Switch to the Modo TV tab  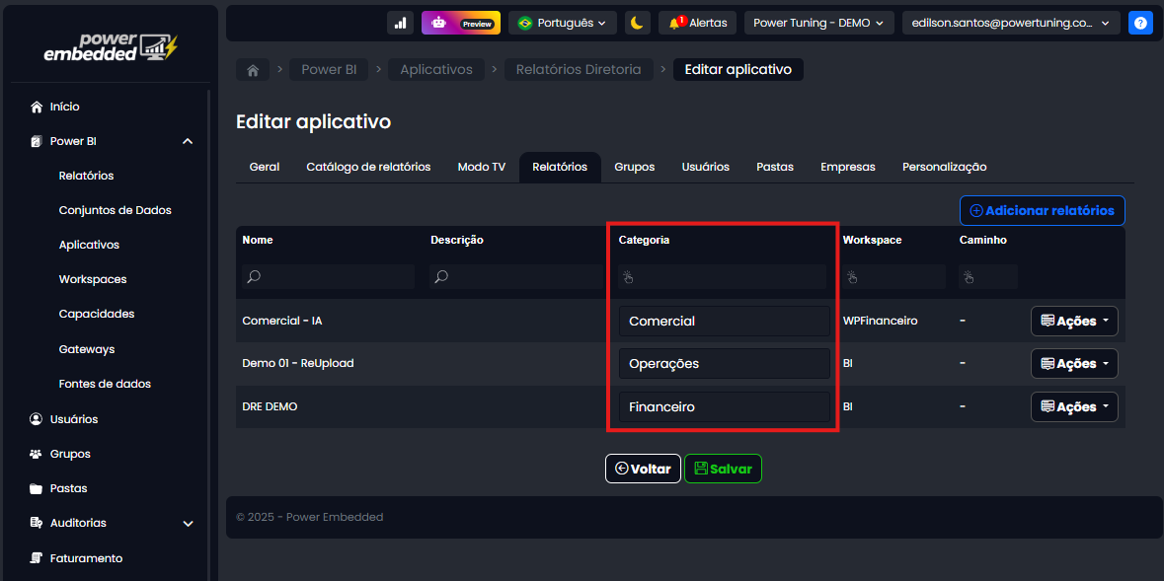point(482,168)
